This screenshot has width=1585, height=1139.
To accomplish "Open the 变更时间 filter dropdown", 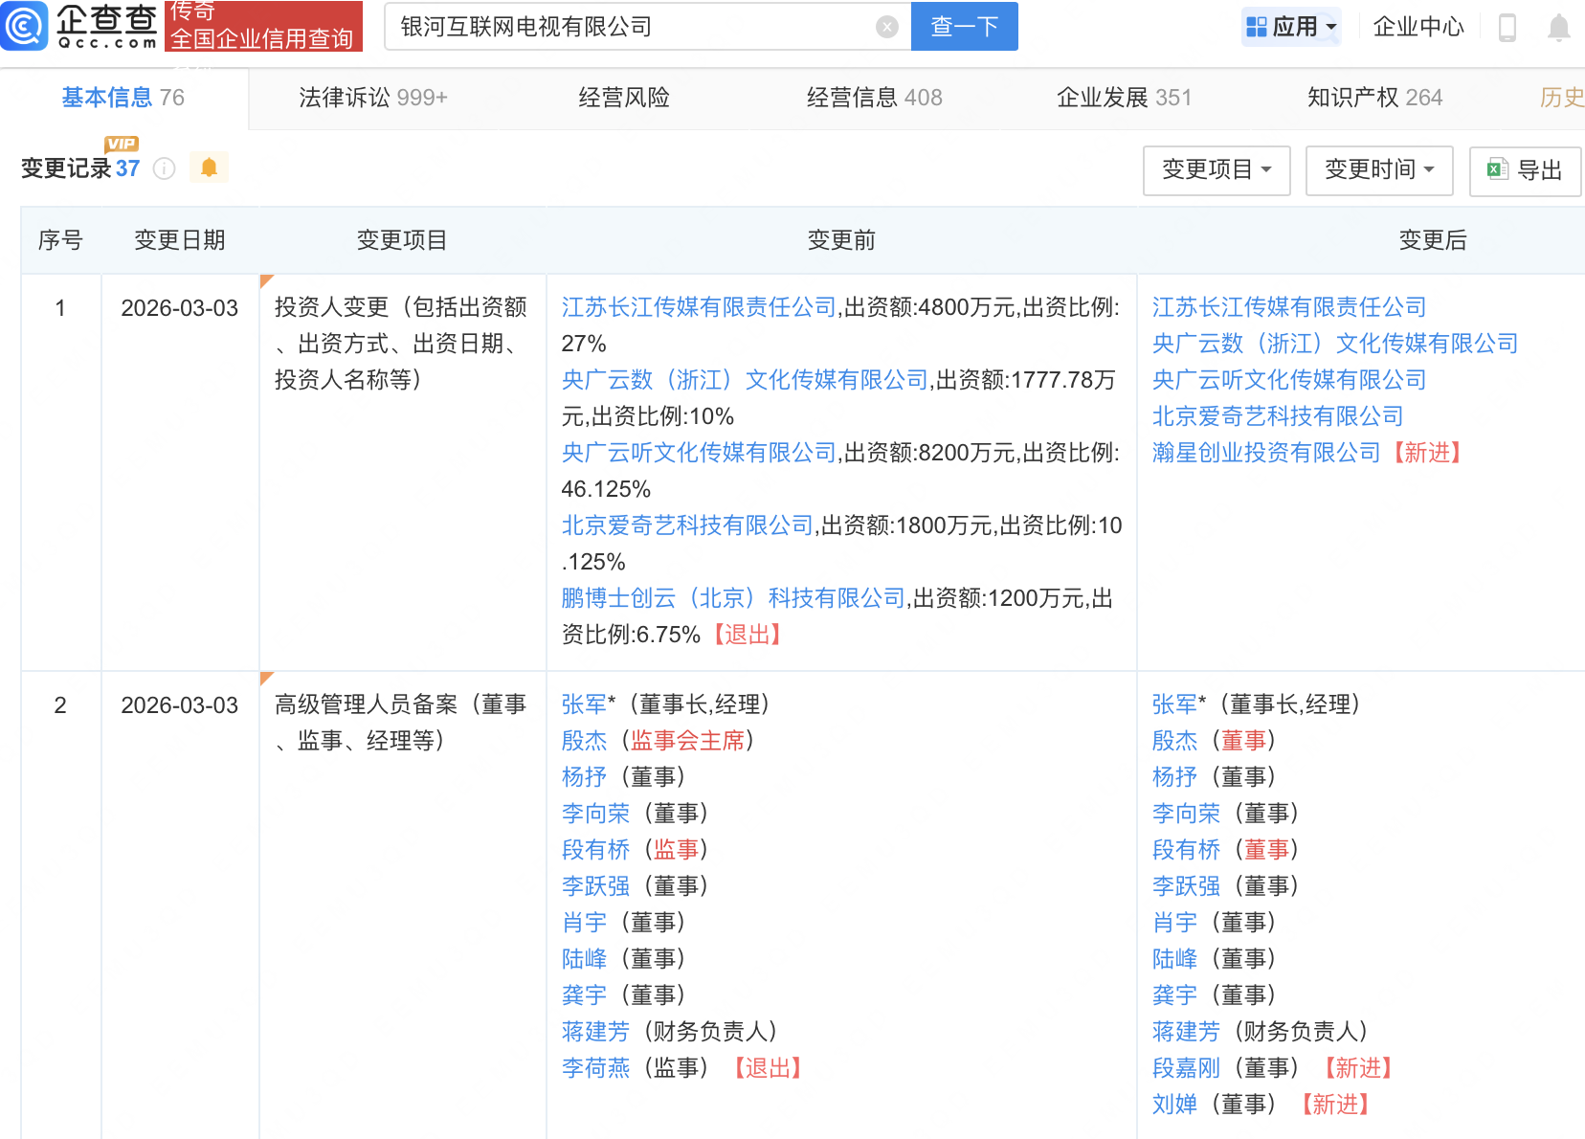I will pyautogui.click(x=1378, y=170).
